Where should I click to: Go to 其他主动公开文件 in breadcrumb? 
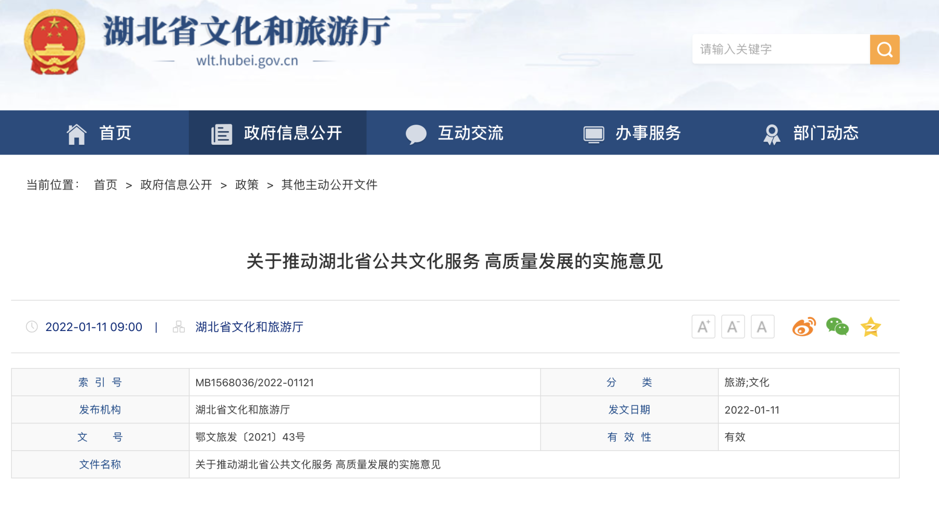click(x=329, y=185)
